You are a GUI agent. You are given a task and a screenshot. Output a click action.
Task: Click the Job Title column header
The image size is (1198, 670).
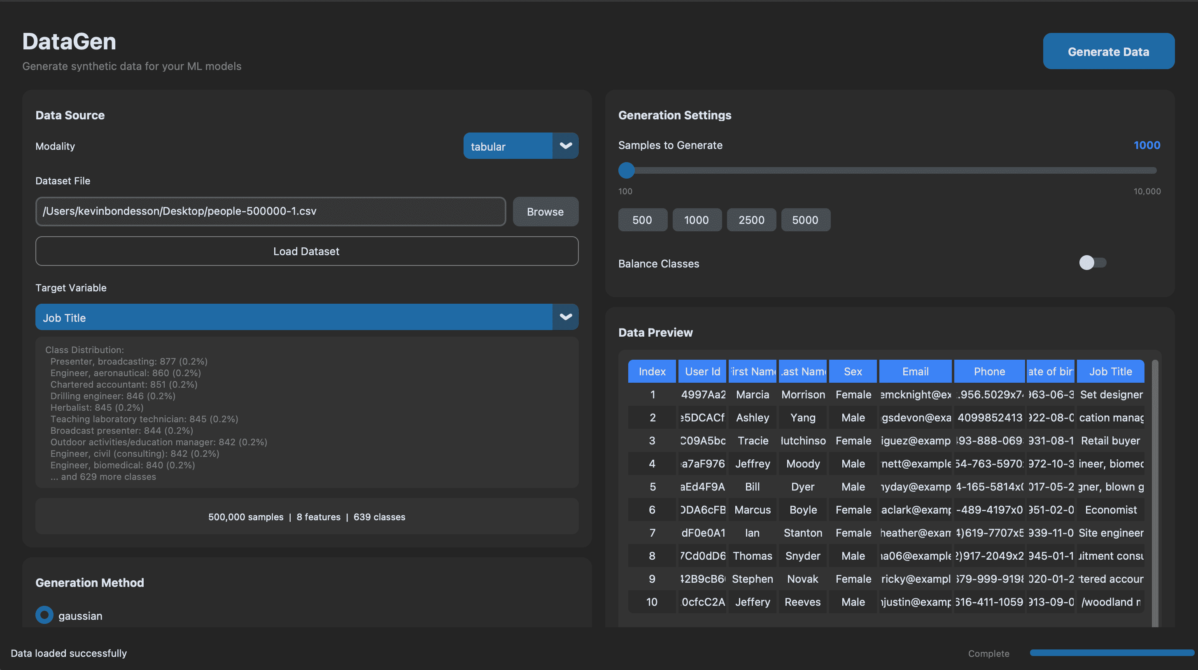(x=1110, y=372)
